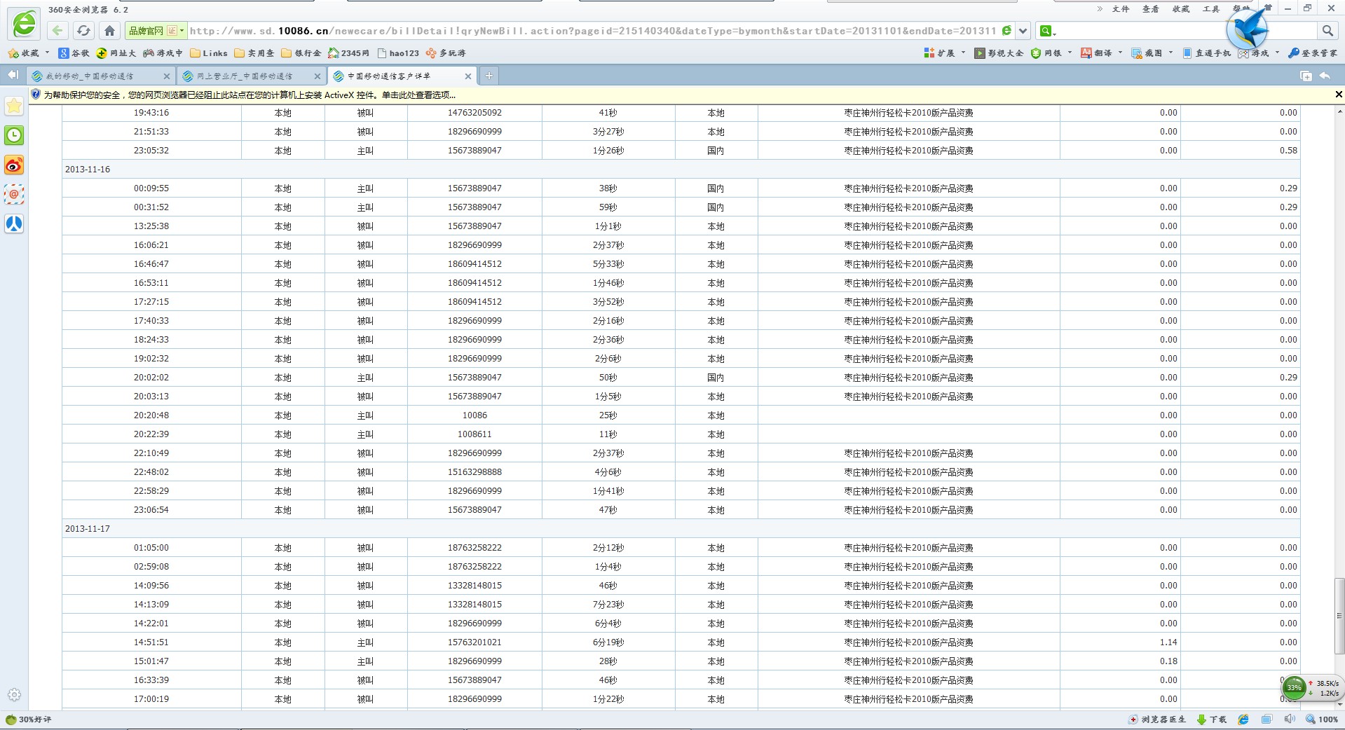Expand the 翻译 translate dropdown arrow
1345x730 pixels.
pos(1120,53)
